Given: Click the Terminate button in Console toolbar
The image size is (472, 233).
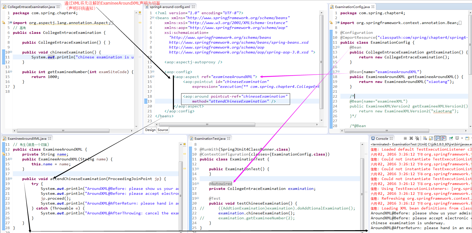Looking at the screenshot, I should click(x=405, y=138).
